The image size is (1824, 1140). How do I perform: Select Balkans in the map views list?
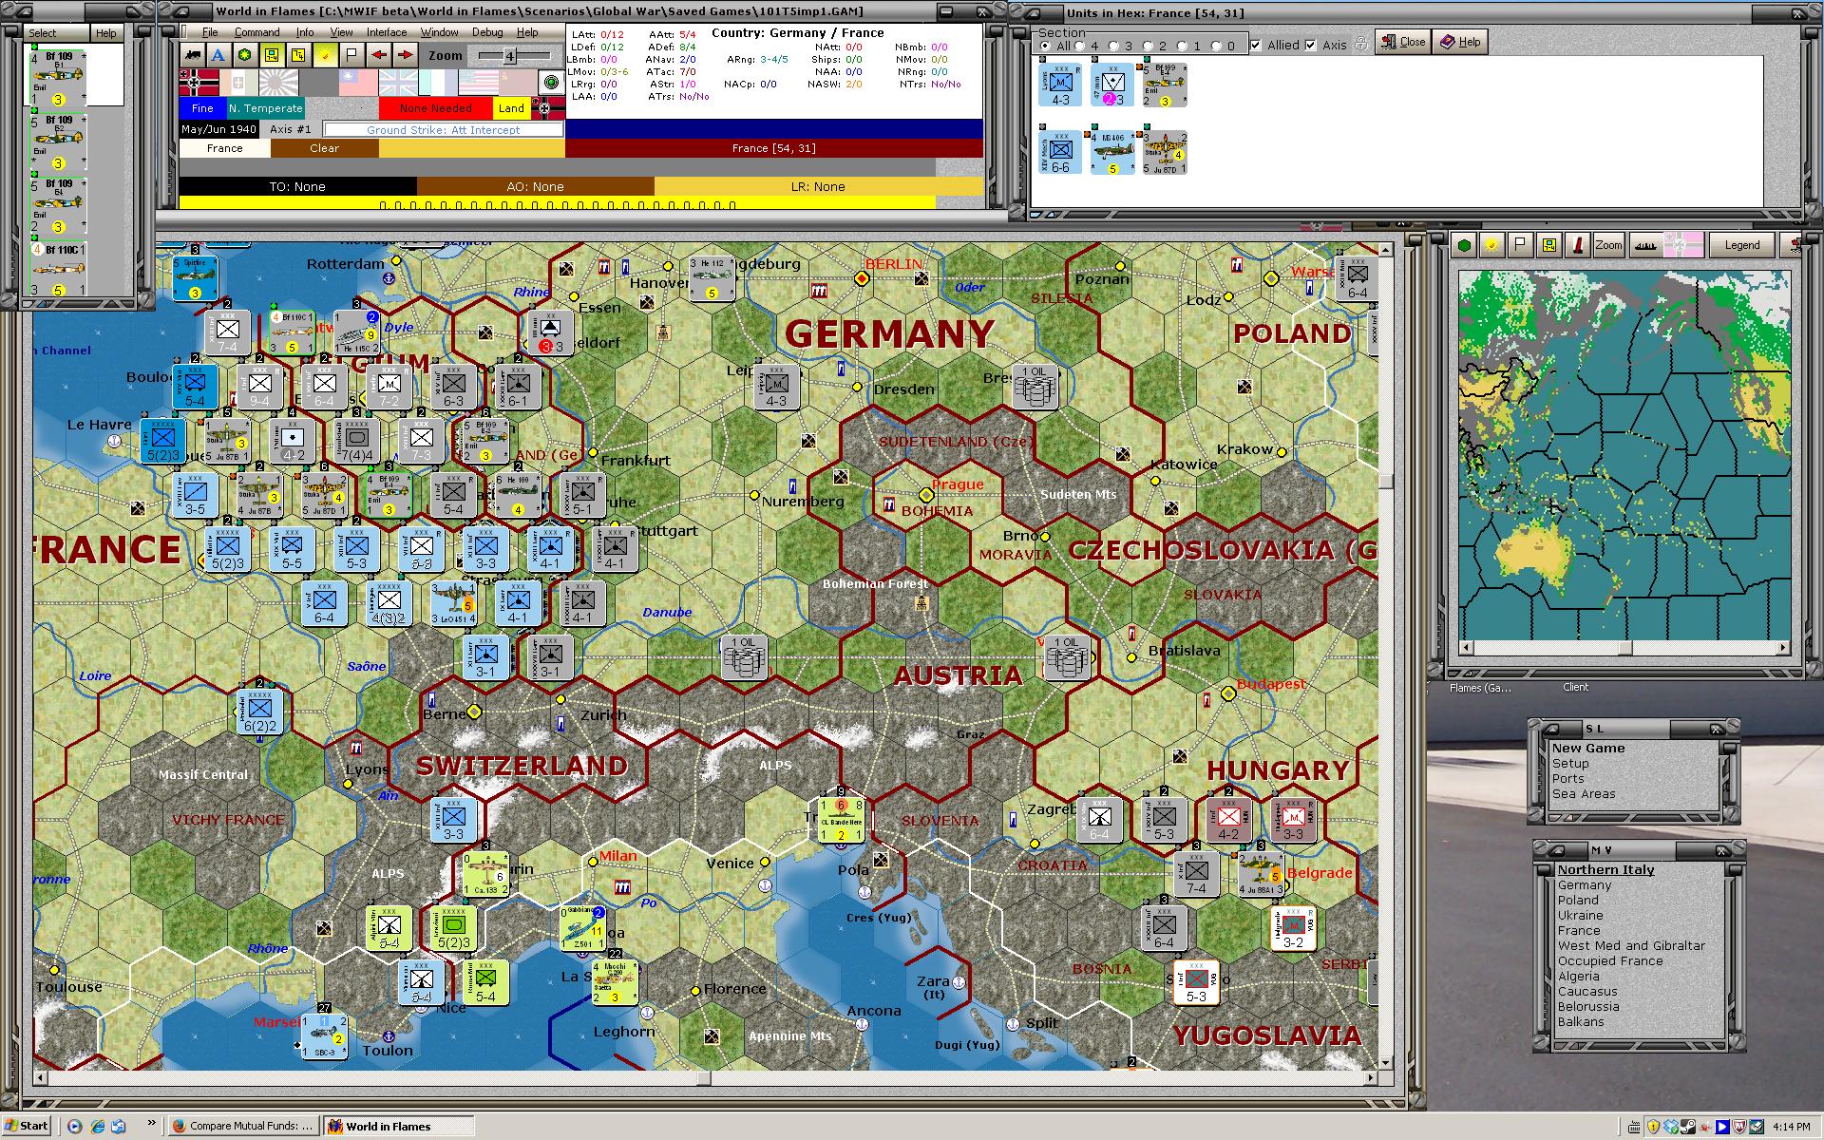click(x=1581, y=1021)
